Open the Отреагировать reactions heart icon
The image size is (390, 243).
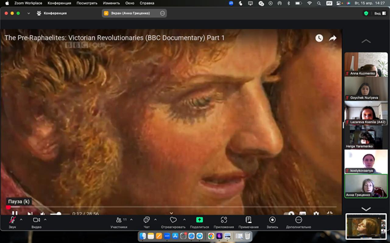pos(173,220)
